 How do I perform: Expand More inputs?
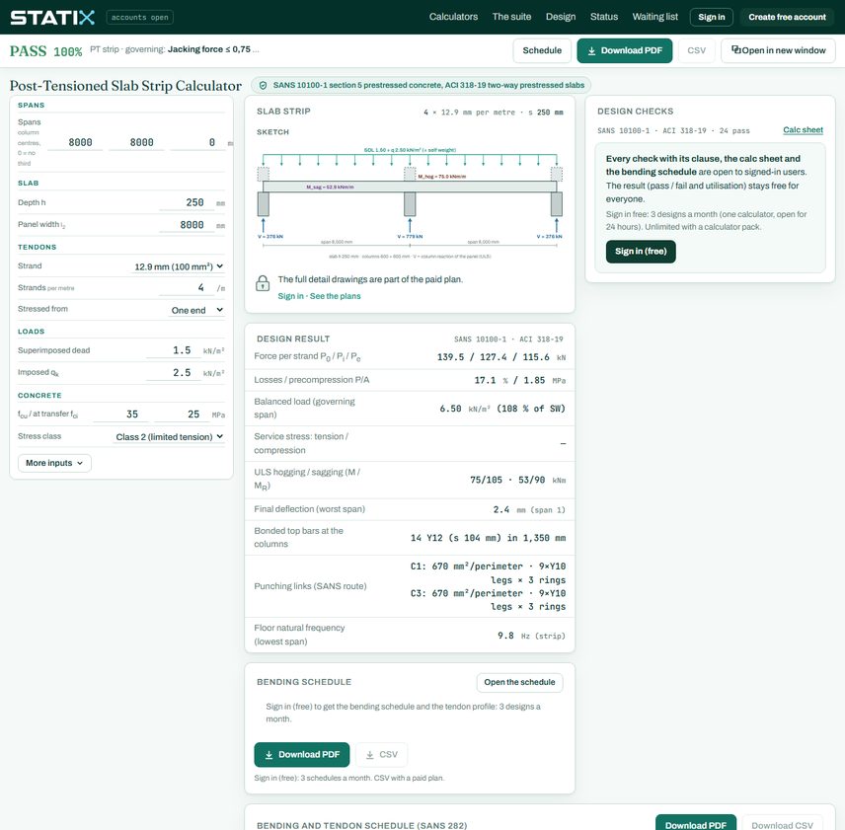pyautogui.click(x=54, y=463)
